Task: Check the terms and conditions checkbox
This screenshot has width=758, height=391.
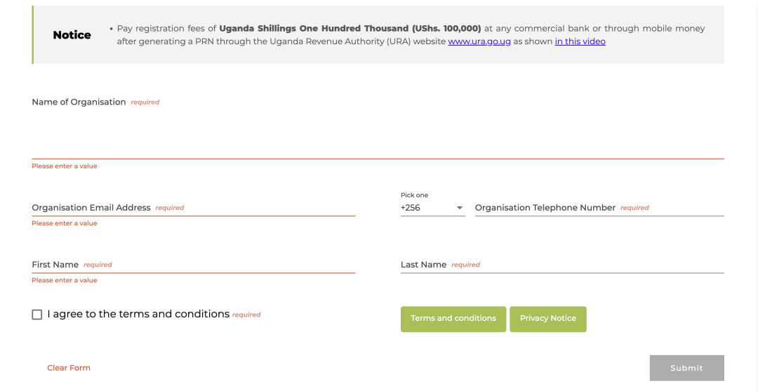Action: pos(37,314)
